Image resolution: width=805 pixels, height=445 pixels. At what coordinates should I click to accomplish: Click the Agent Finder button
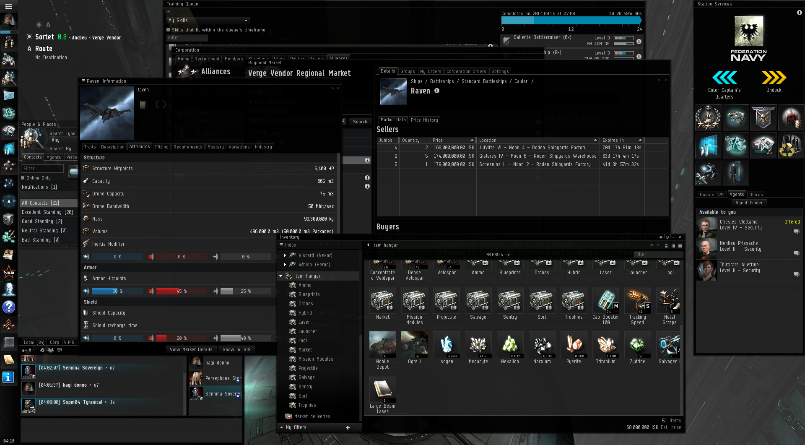coord(749,203)
